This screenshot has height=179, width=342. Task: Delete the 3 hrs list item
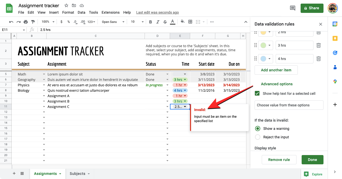pos(318,45)
